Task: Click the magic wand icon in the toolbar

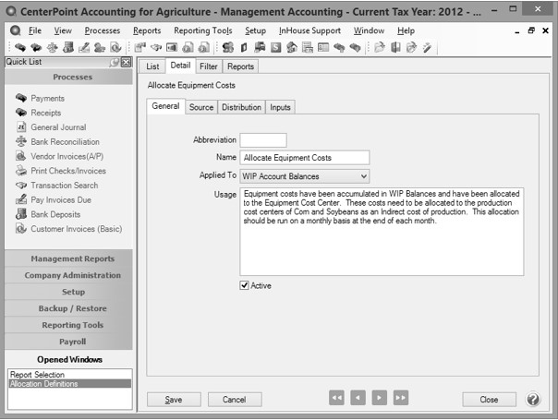Action: point(427,47)
